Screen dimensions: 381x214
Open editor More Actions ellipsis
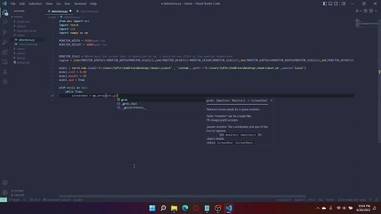(376, 11)
